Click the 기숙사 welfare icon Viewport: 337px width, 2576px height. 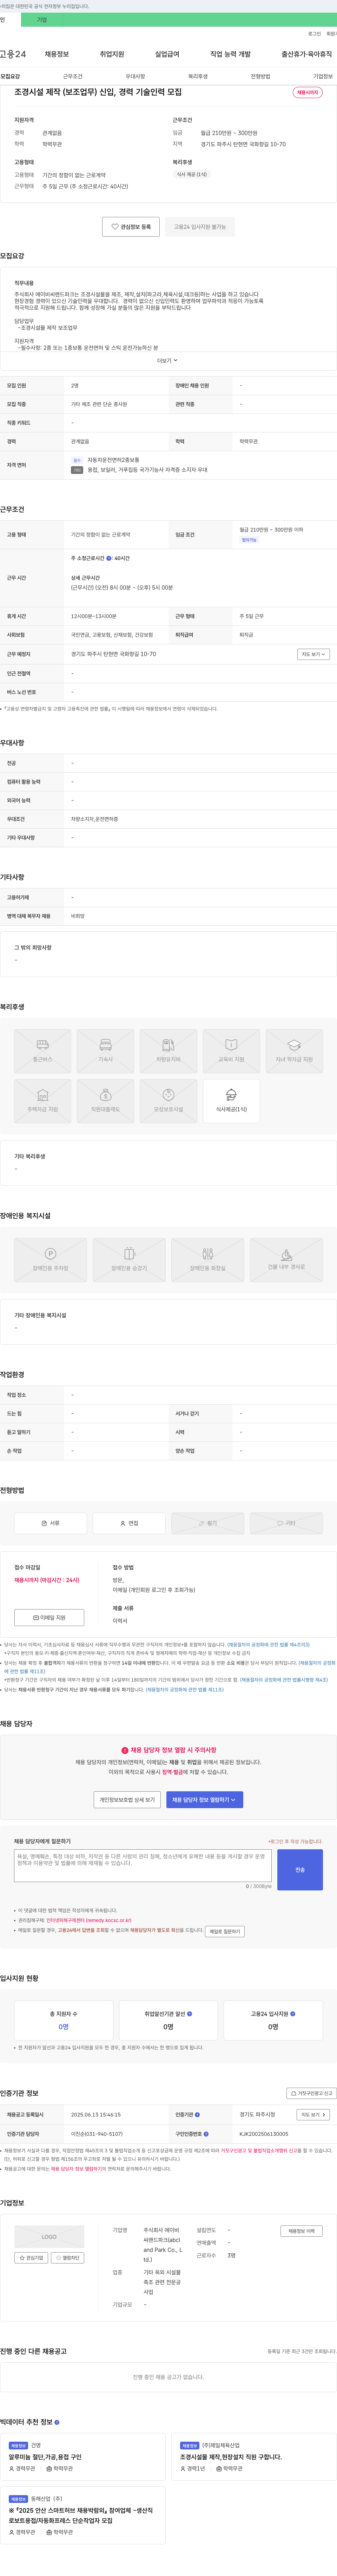click(x=106, y=1050)
